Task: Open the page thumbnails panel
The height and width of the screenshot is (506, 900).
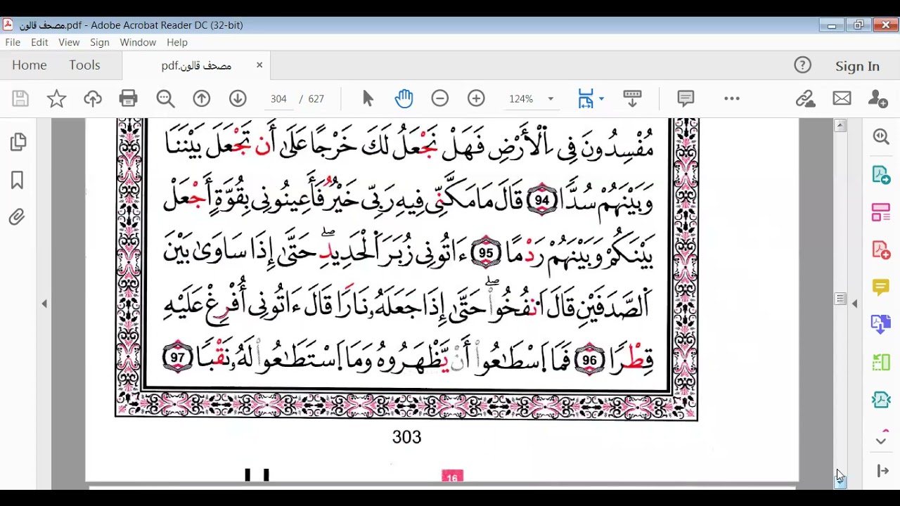Action: pos(18,143)
